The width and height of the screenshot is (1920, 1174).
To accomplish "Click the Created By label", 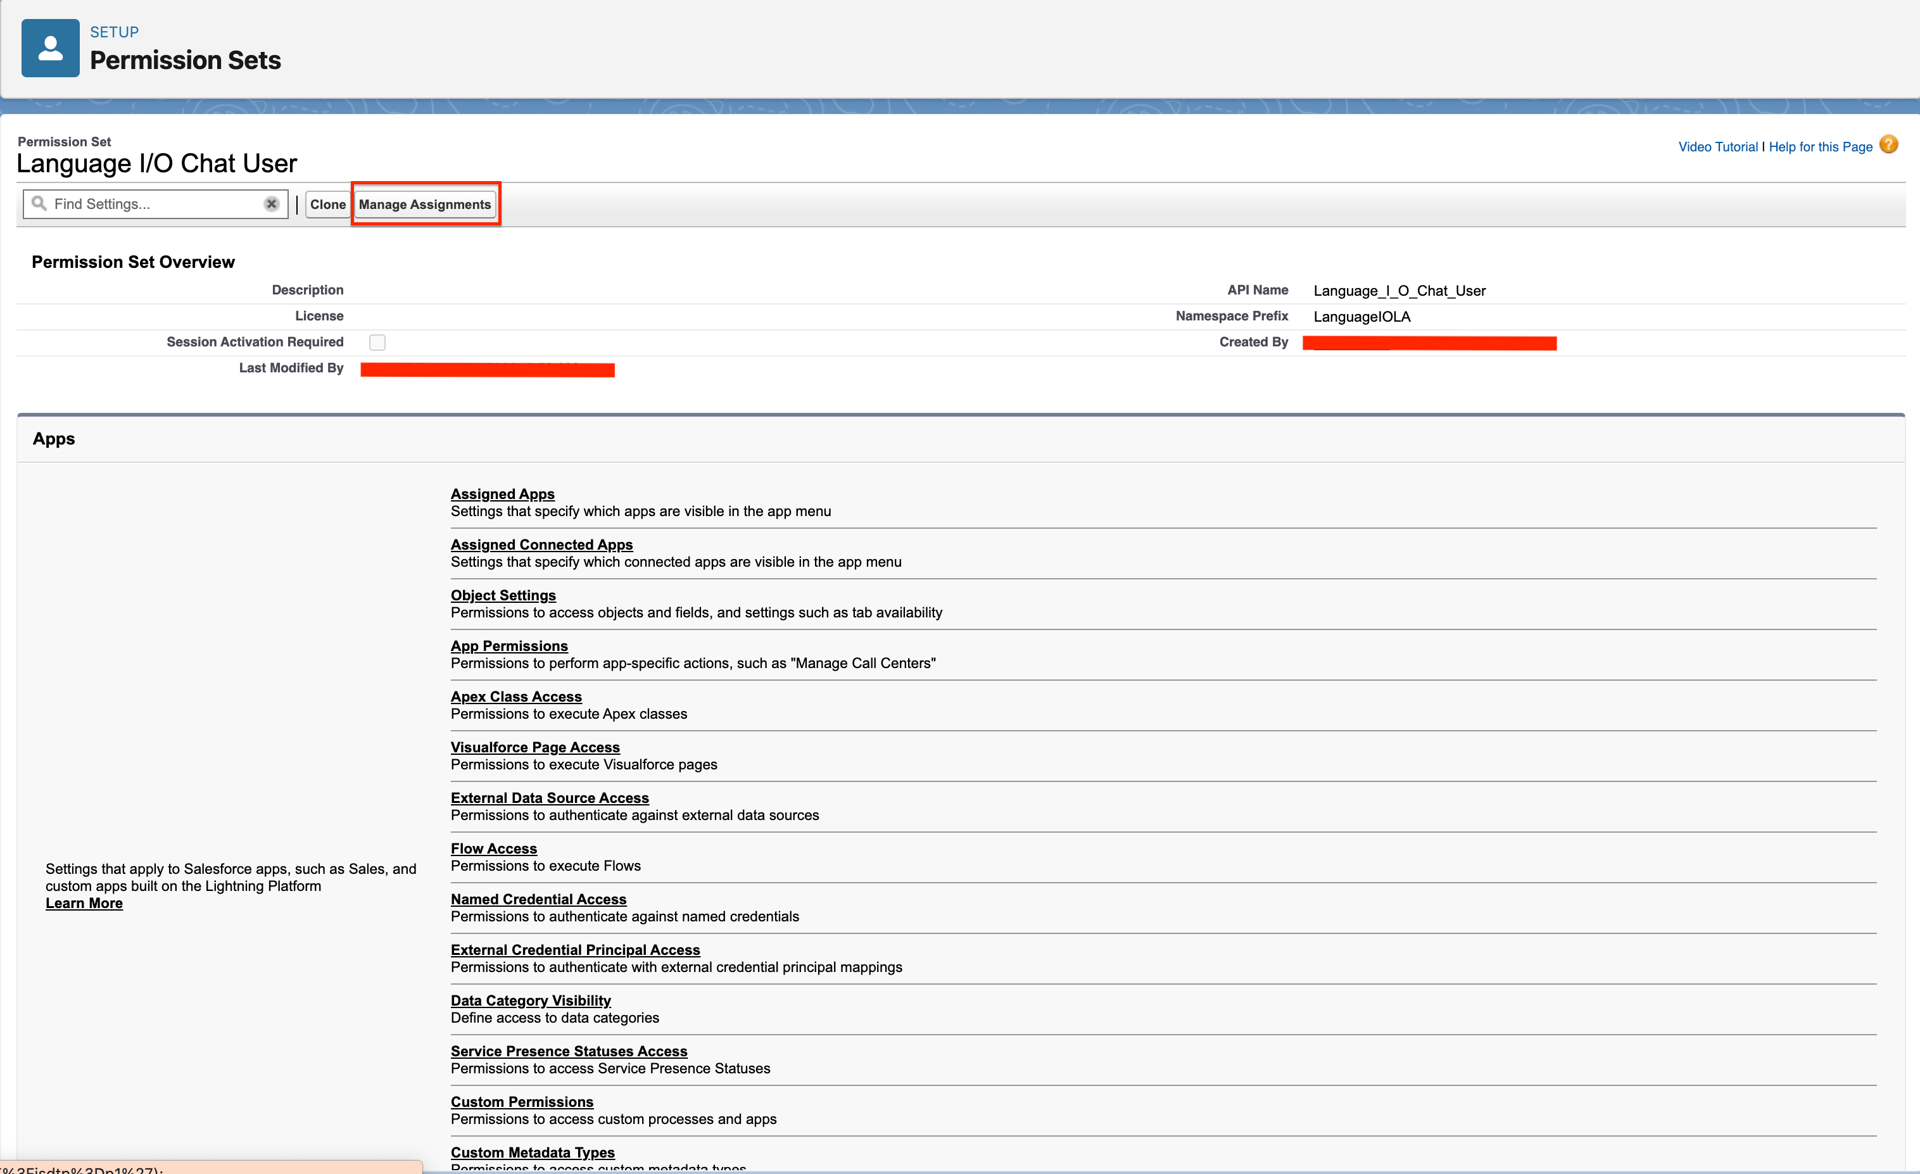I will [1254, 342].
